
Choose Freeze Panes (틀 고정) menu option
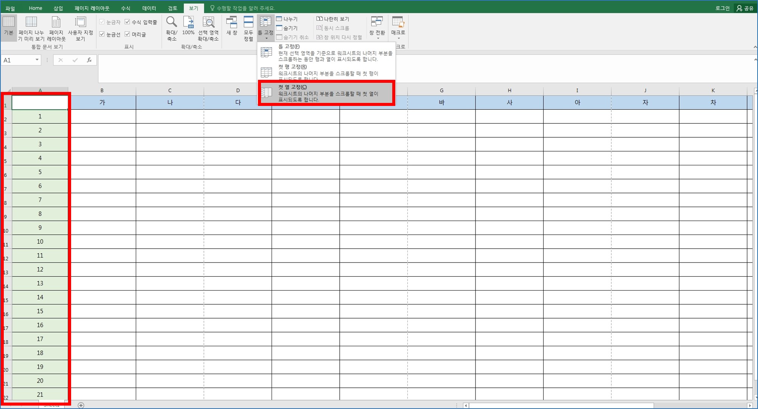[326, 53]
